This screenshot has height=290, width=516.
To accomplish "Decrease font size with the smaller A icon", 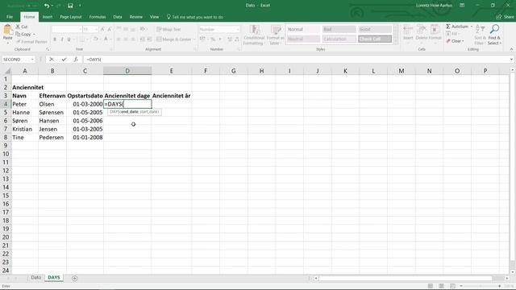I will [110, 29].
